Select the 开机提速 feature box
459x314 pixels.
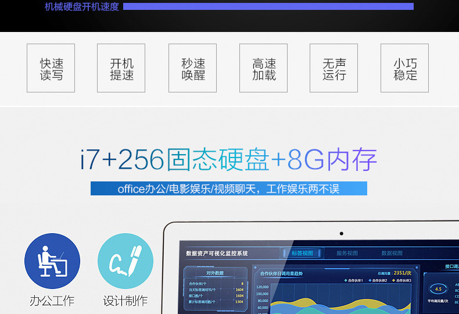(121, 68)
